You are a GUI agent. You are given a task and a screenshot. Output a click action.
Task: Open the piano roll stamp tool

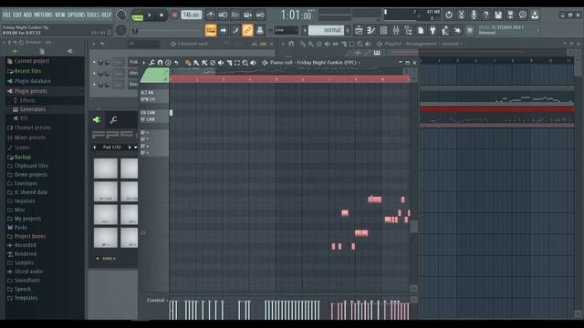point(168,63)
